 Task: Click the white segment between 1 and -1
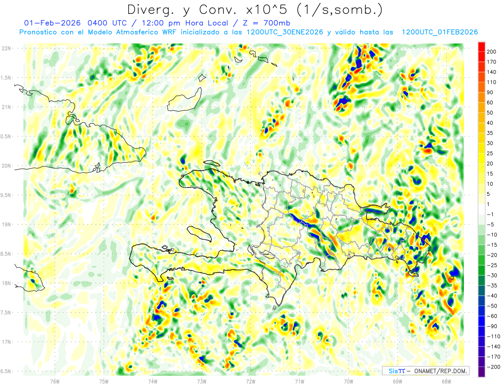[x=481, y=209]
